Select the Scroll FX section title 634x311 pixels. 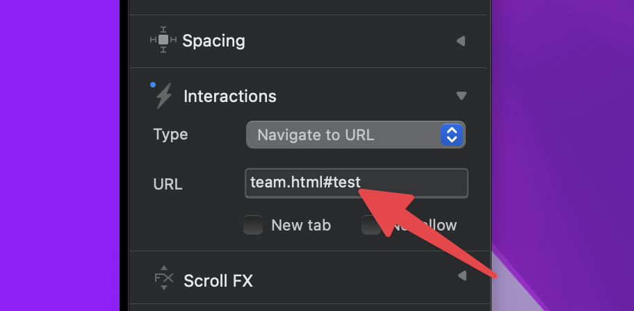[218, 280]
